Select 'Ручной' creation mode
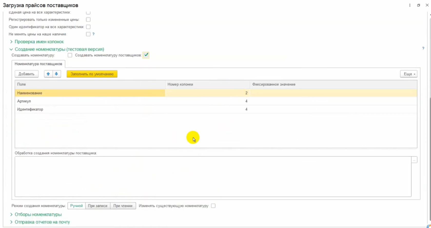The width and height of the screenshot is (431, 228). pyautogui.click(x=76, y=206)
